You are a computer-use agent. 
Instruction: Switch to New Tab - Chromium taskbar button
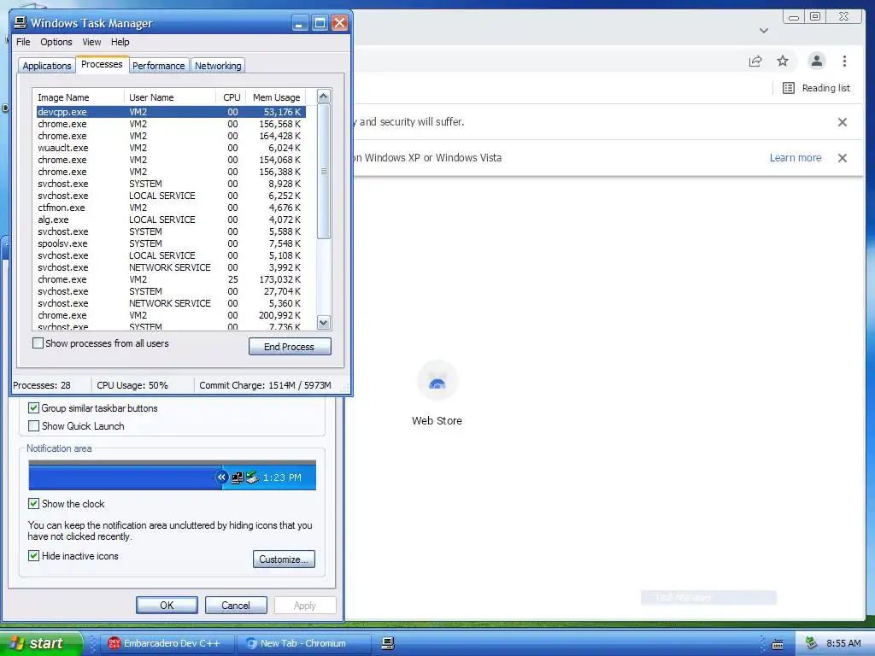pos(303,643)
